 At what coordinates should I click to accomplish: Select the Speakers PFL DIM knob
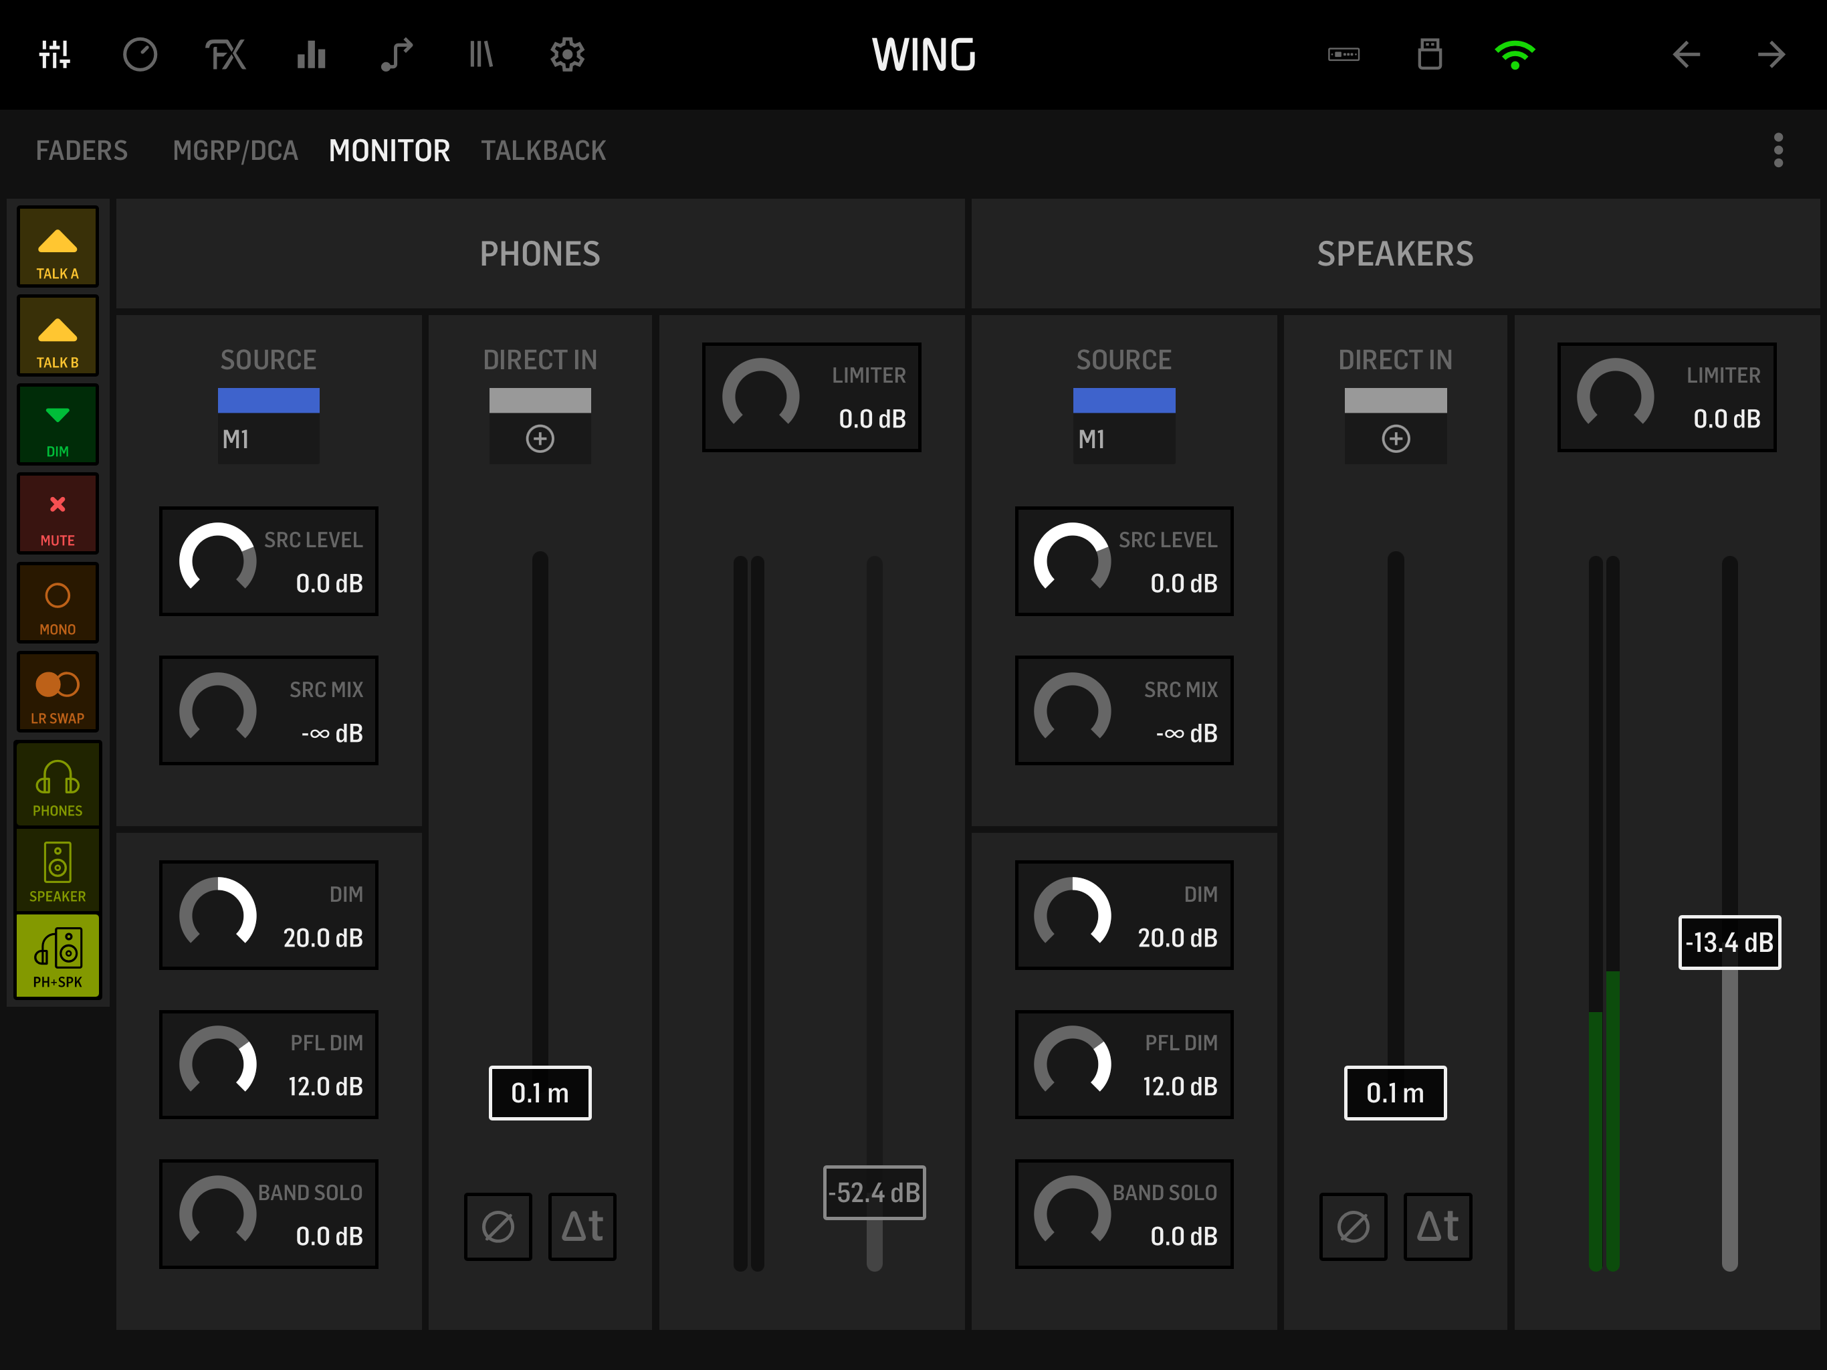1124,1064
